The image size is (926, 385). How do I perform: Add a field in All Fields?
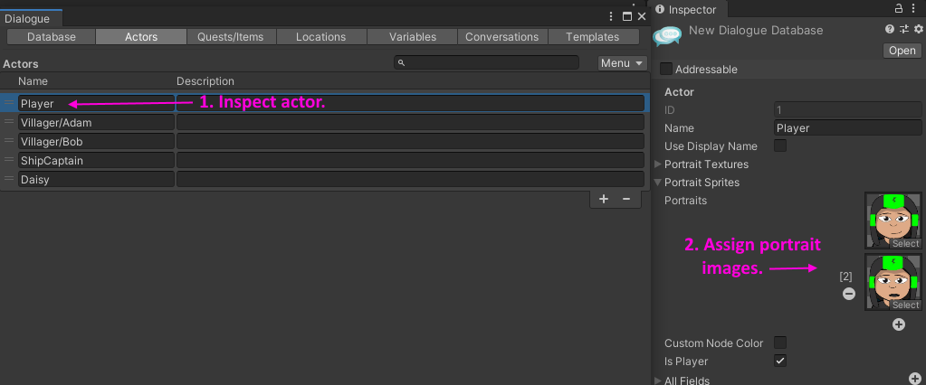[915, 380]
